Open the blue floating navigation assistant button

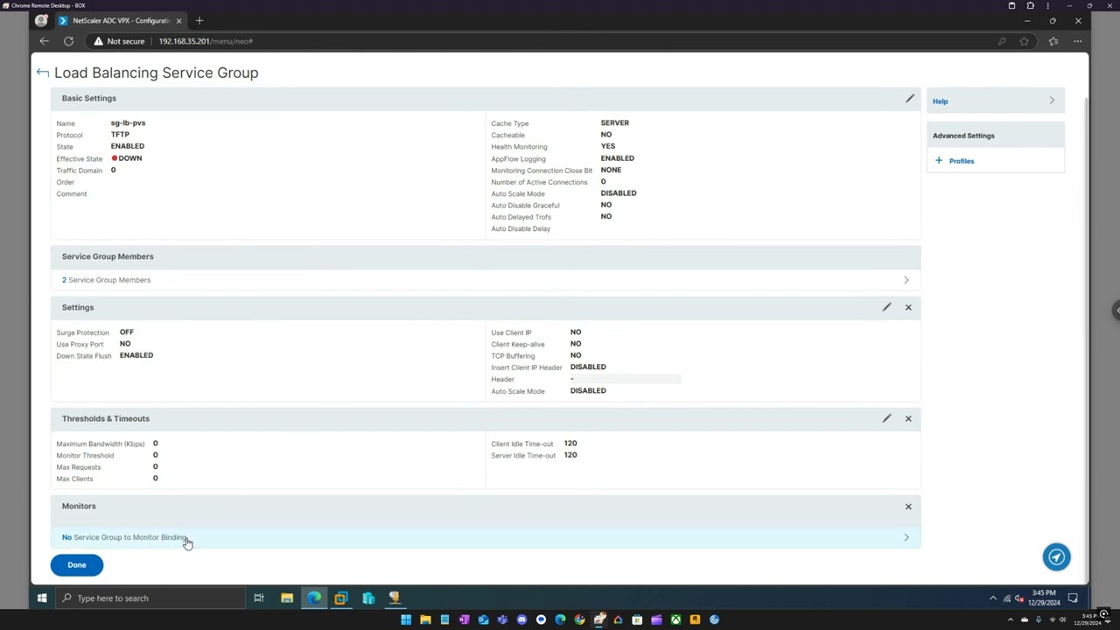[x=1056, y=556]
